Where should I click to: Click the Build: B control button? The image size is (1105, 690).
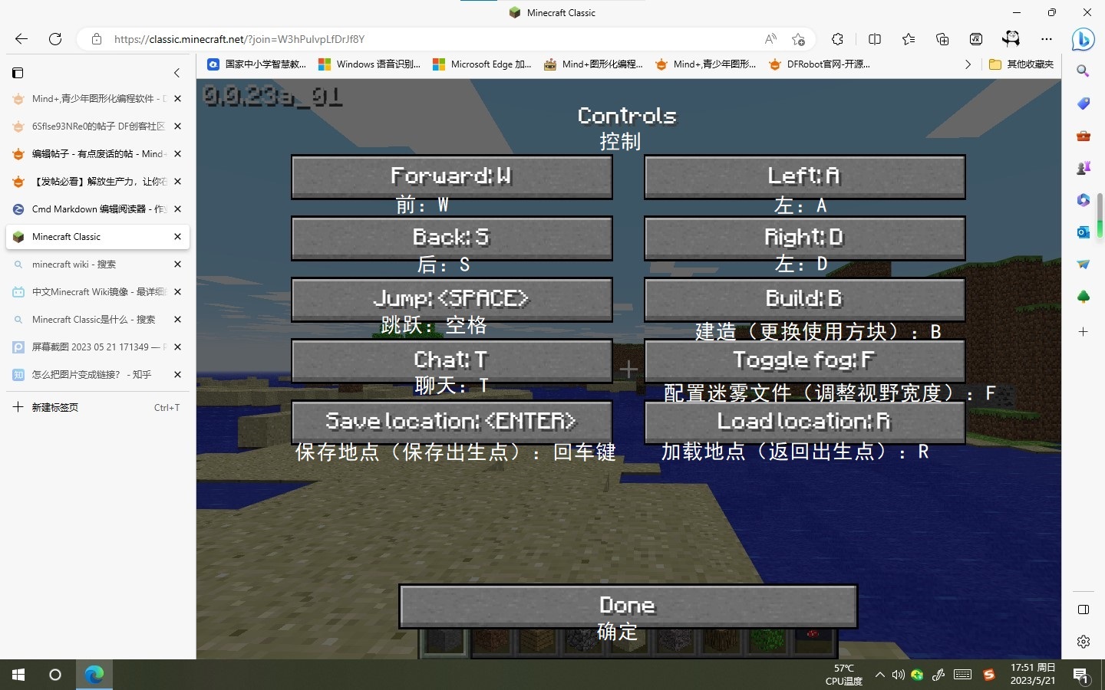tap(804, 299)
